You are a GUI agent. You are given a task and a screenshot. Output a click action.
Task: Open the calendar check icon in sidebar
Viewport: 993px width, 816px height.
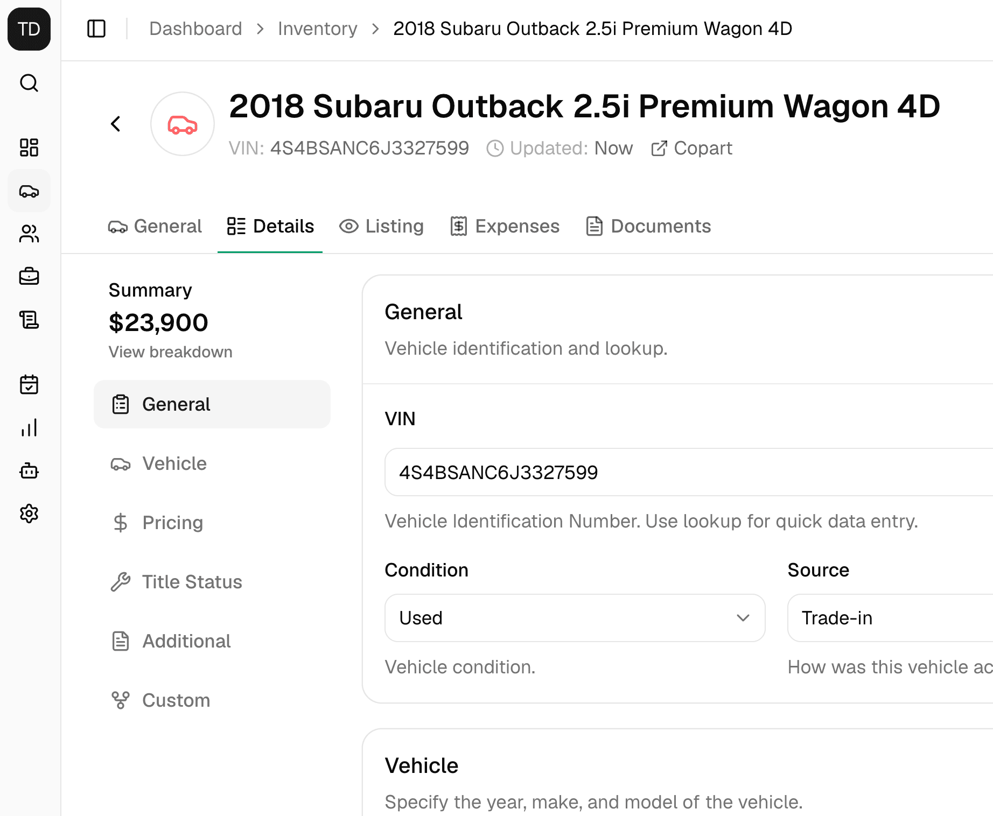coord(29,385)
